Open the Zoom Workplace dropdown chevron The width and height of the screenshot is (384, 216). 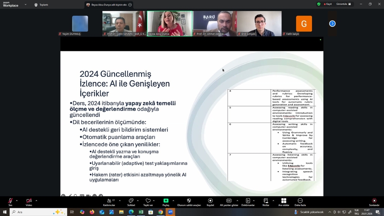(25, 4)
